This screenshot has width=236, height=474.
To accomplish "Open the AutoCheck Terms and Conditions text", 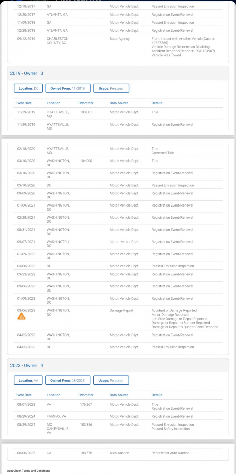I will tap(29, 471).
